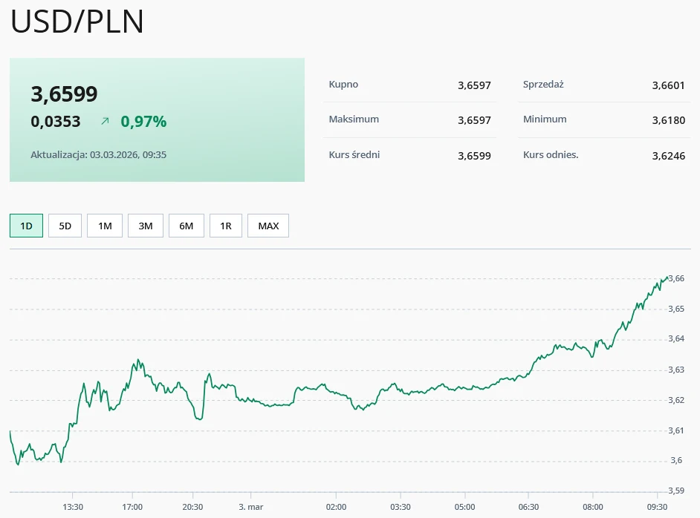This screenshot has height=518, width=700.
Task: Click the green upward trend arrow icon
Action: click(103, 119)
